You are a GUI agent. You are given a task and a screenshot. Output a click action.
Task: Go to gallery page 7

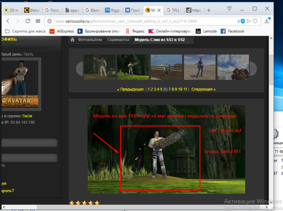click(x=170, y=89)
